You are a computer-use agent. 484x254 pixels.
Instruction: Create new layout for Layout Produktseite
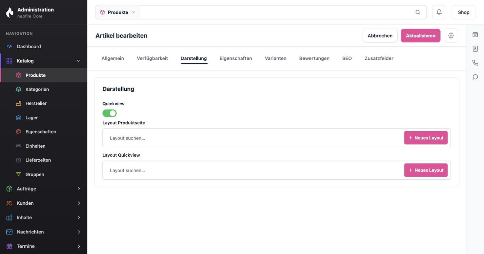click(x=426, y=138)
